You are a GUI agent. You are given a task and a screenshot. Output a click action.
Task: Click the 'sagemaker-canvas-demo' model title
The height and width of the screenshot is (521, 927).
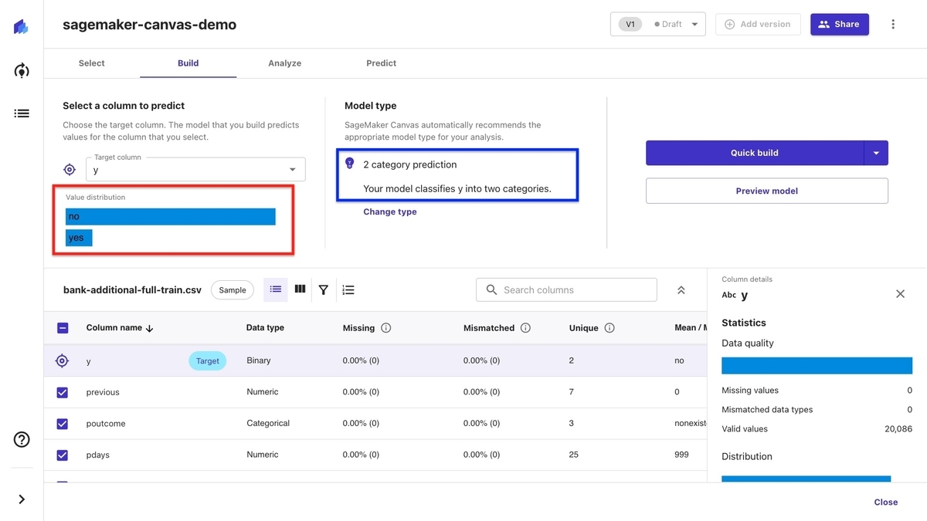150,24
